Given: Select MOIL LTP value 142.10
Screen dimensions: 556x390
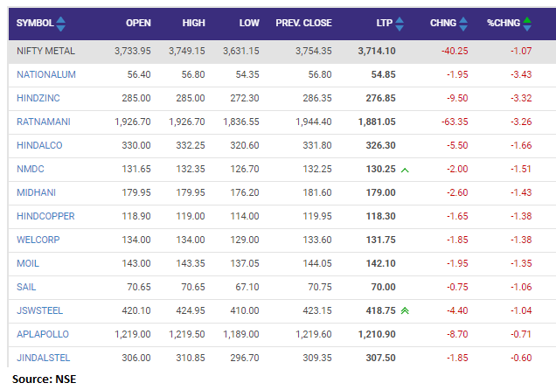Looking at the screenshot, I should coord(380,263).
